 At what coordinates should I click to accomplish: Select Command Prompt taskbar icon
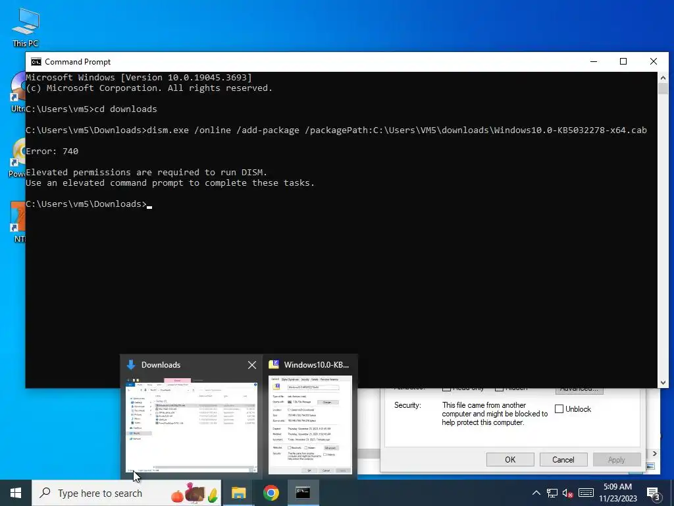[303, 493]
